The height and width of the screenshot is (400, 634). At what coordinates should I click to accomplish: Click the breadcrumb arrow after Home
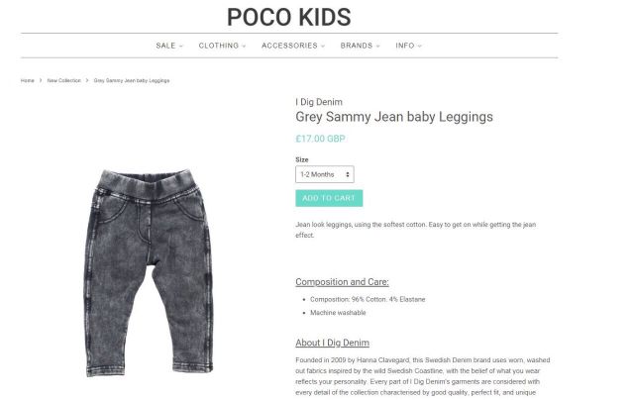(41, 80)
